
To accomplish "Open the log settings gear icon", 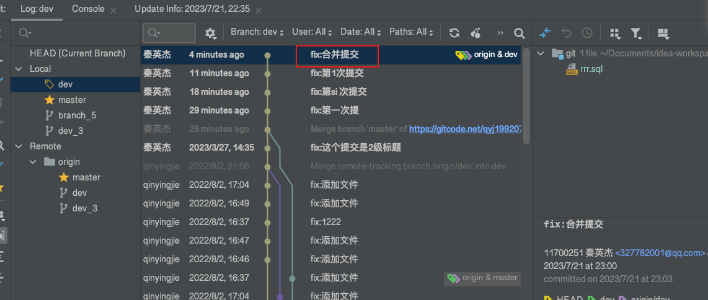I will pos(210,33).
